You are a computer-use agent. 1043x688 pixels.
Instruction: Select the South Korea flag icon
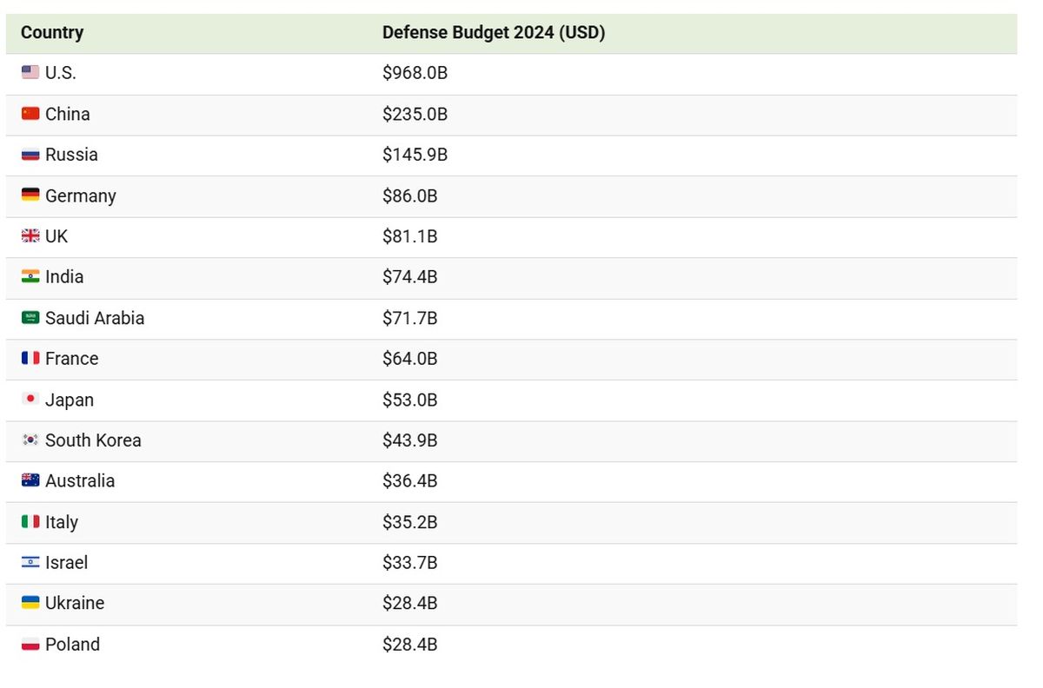click(30, 440)
